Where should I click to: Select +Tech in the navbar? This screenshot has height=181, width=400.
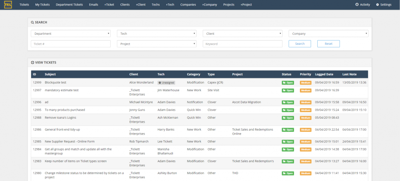point(170,5)
